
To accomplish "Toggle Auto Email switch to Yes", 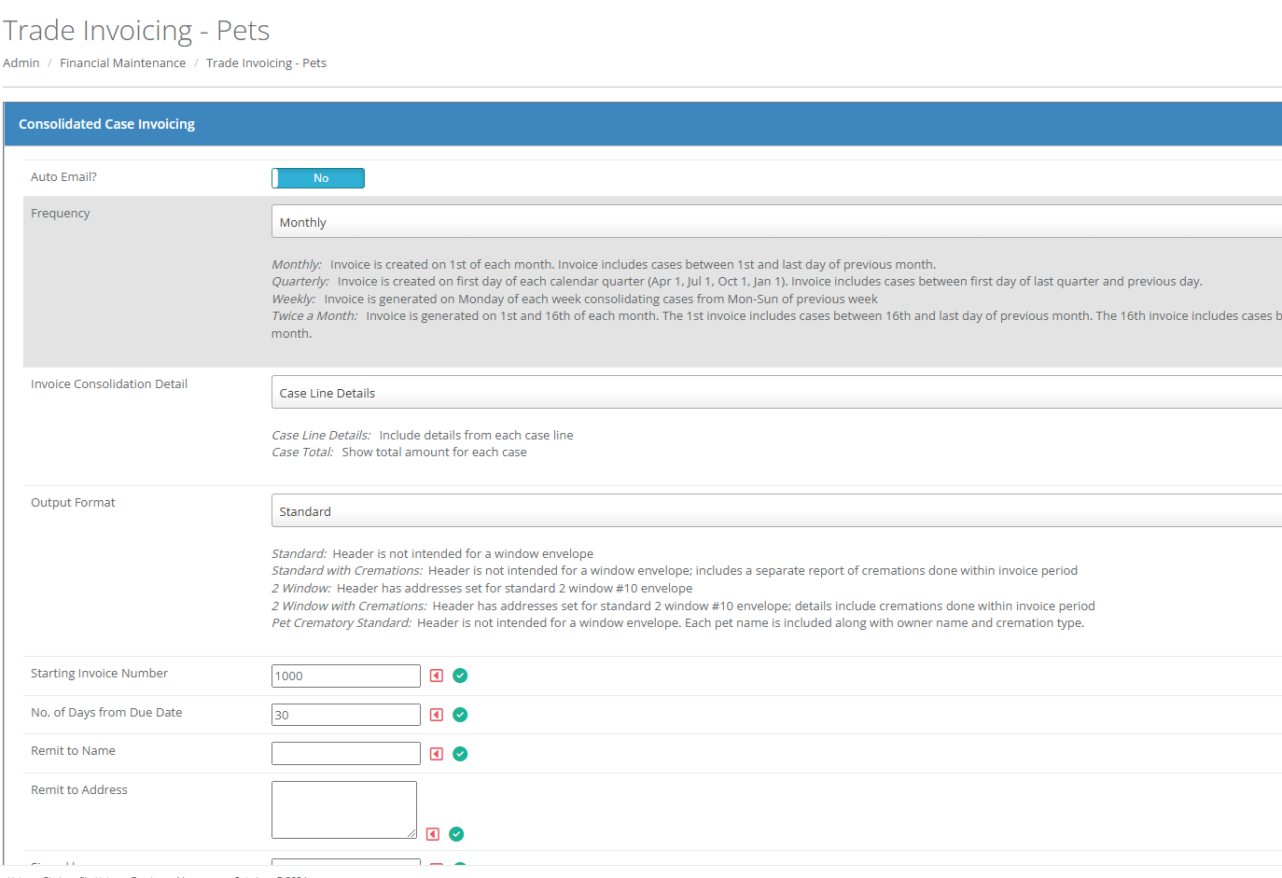I will click(x=318, y=177).
